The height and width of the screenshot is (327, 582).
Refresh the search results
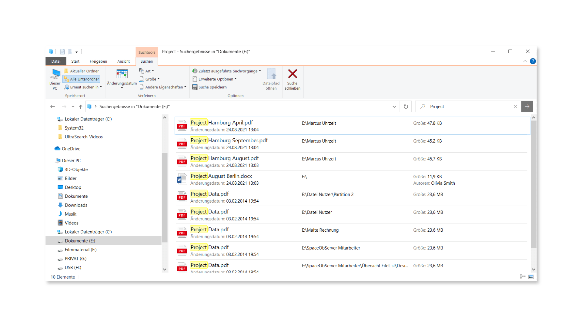[406, 107]
